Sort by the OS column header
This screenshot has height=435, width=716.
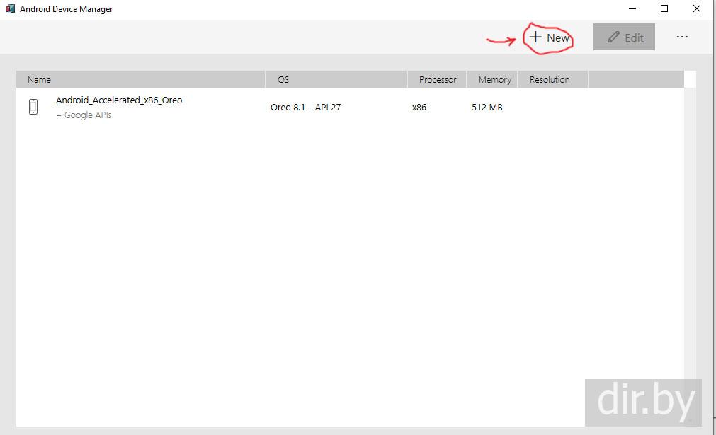point(336,79)
